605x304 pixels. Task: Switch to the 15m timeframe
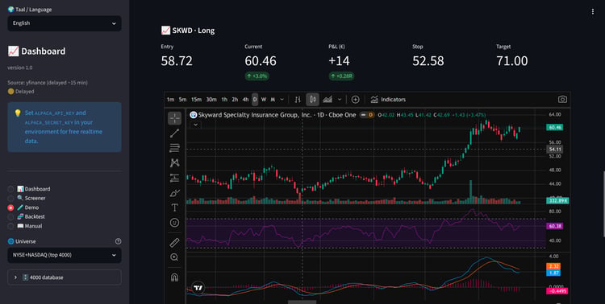click(196, 99)
